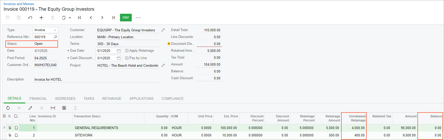Open the APPLICATIONS tab
The image size is (444, 140).
[x=141, y=99]
